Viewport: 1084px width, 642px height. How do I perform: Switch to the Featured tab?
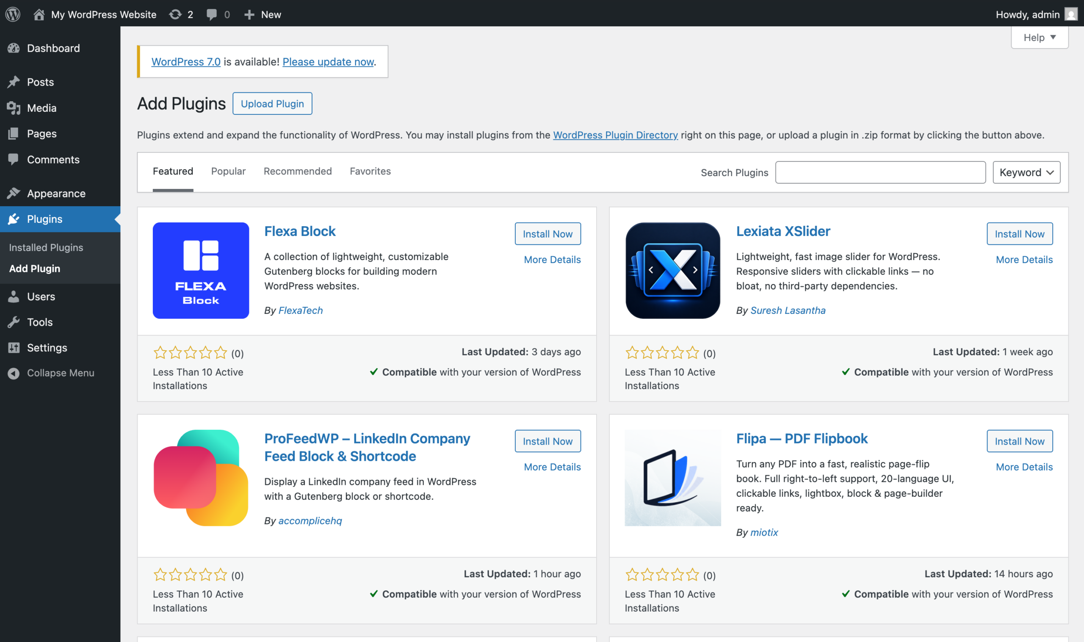[x=173, y=172]
